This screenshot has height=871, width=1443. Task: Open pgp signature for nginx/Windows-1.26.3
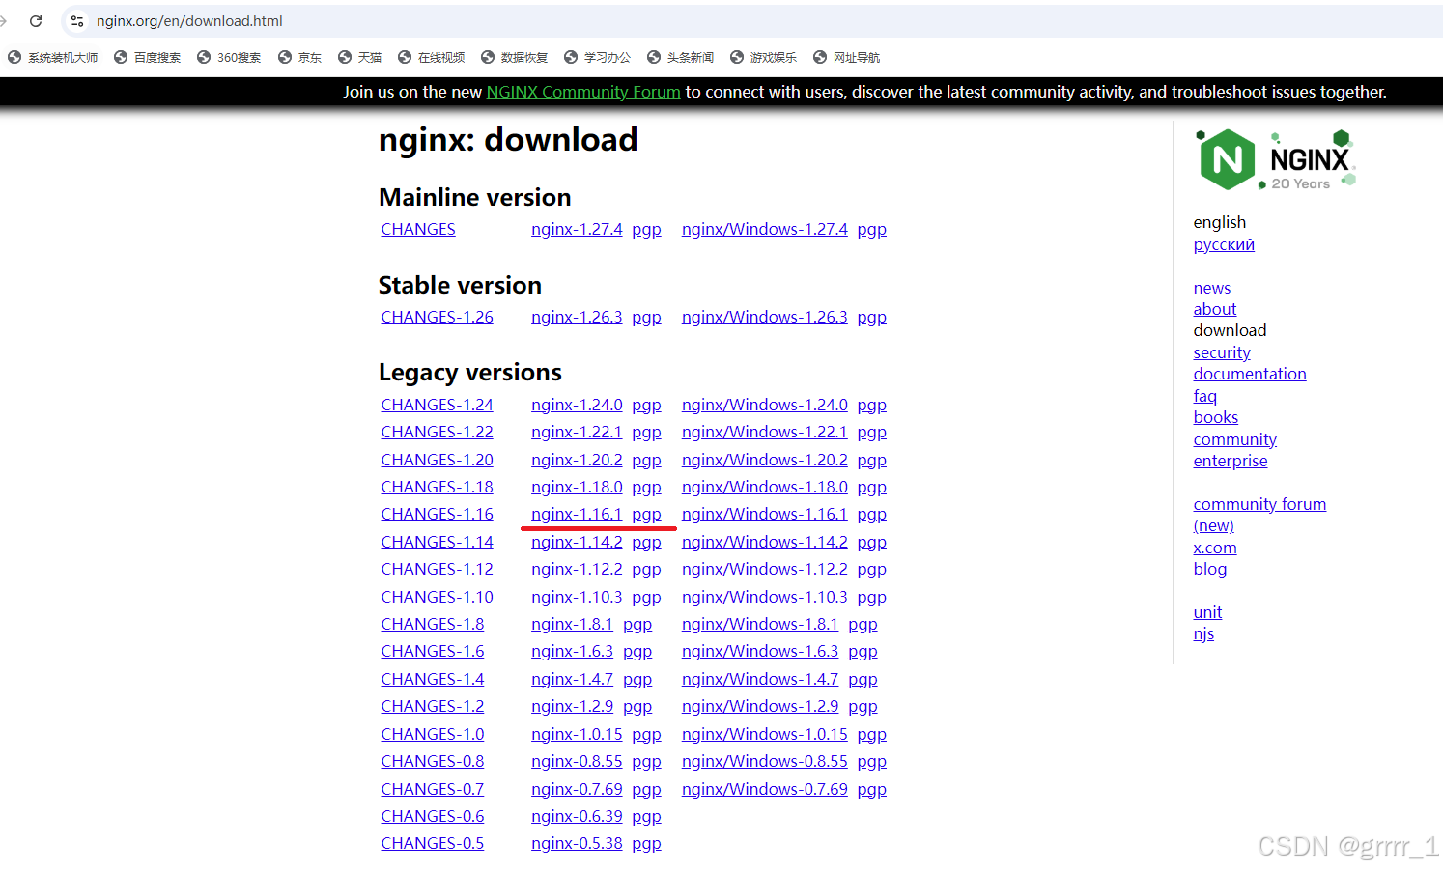click(872, 318)
